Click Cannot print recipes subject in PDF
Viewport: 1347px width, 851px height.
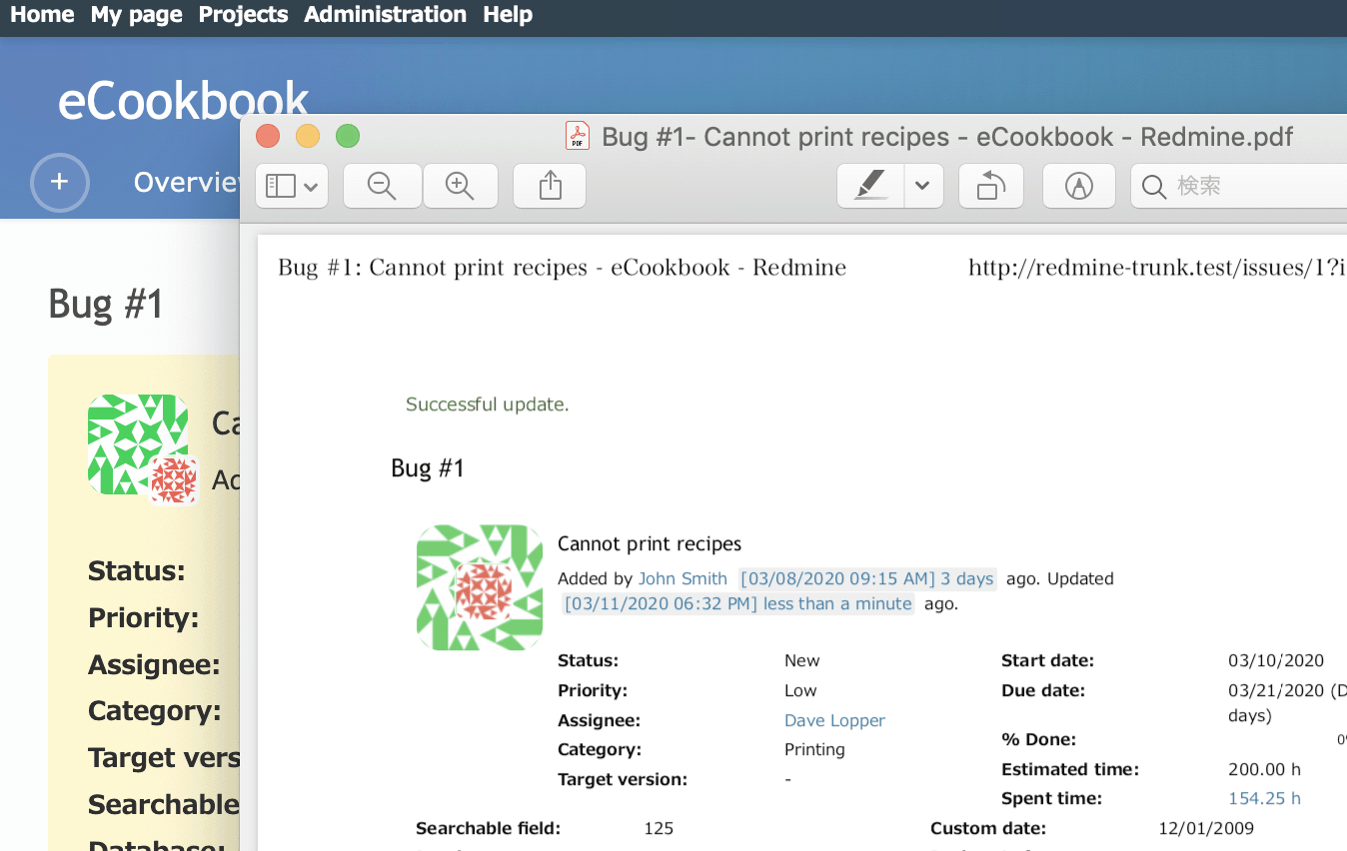[x=650, y=544]
